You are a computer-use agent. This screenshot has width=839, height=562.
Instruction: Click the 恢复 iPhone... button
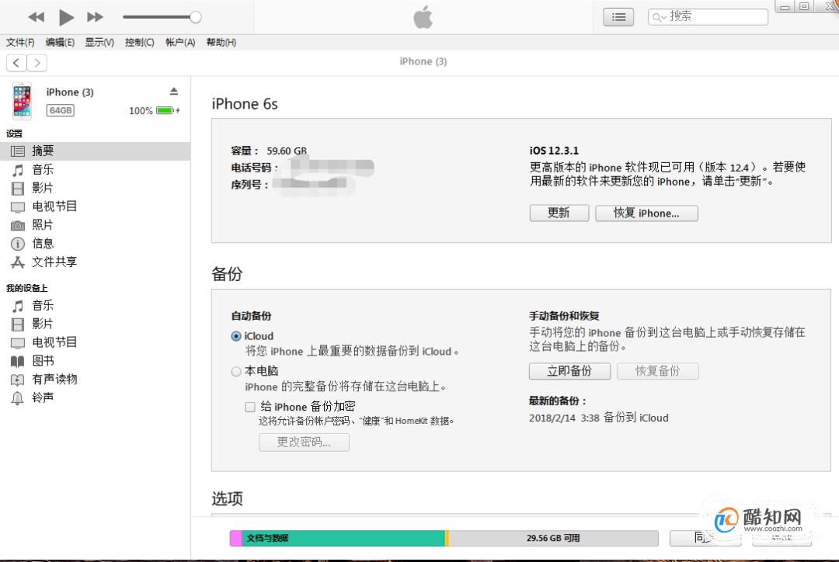[x=646, y=213]
